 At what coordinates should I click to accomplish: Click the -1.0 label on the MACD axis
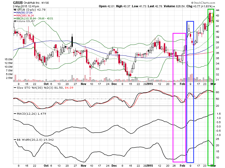(218, 135)
